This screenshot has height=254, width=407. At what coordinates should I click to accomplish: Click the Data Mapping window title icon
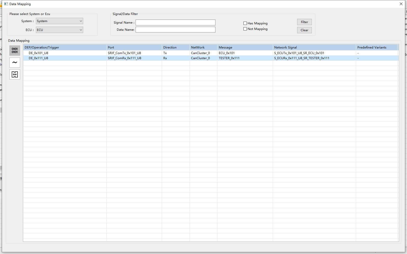[6, 4]
